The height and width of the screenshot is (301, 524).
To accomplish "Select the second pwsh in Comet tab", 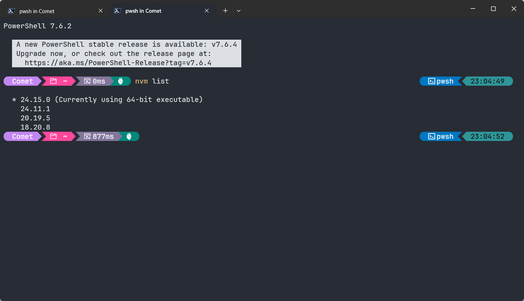I will (163, 11).
